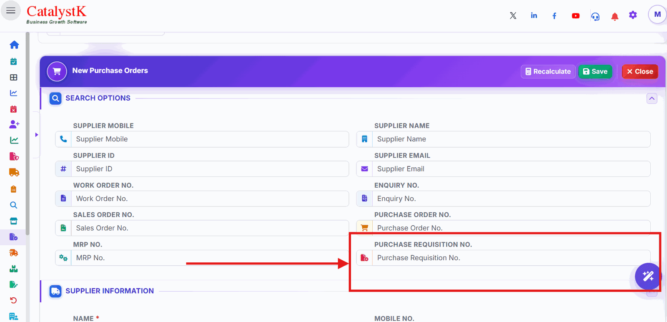This screenshot has width=667, height=322.
Task: Select the green boxes sidebar icon
Action: 14,269
